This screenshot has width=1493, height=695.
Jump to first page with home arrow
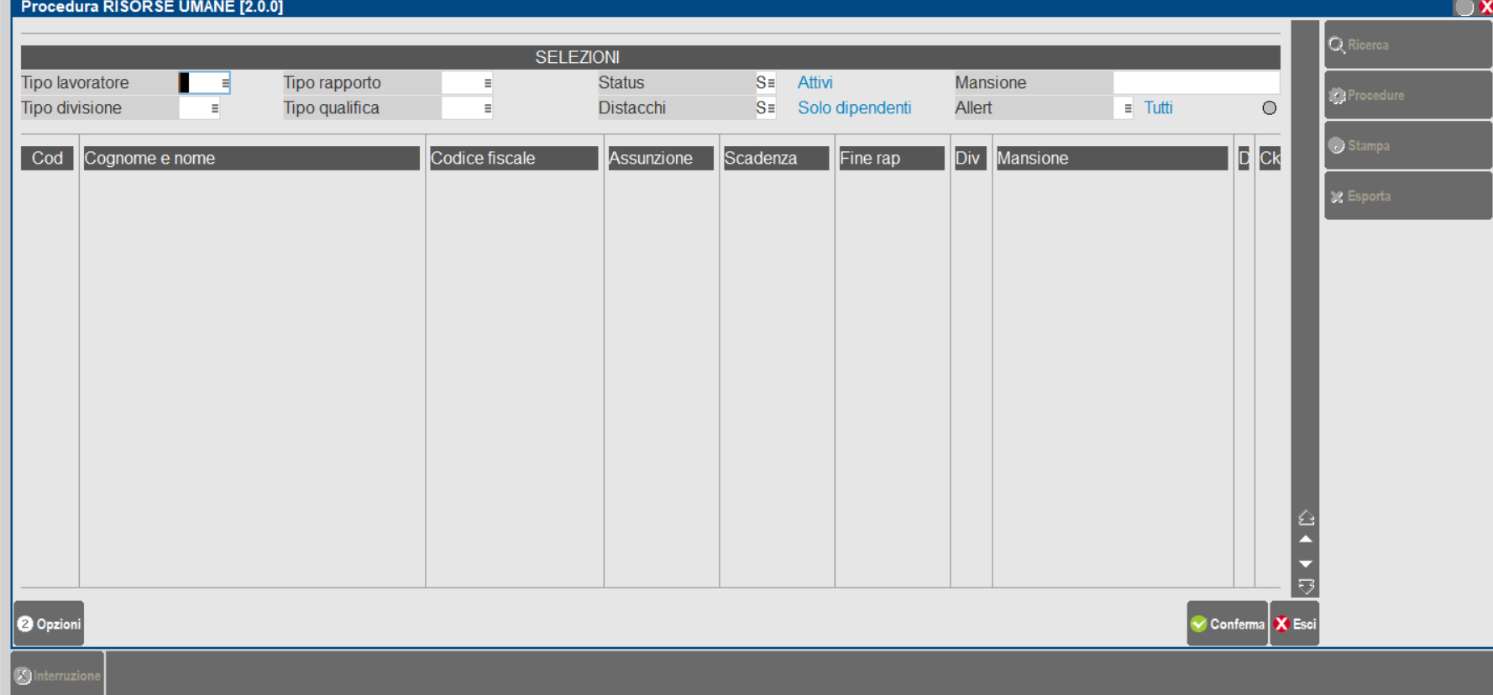tap(1306, 518)
